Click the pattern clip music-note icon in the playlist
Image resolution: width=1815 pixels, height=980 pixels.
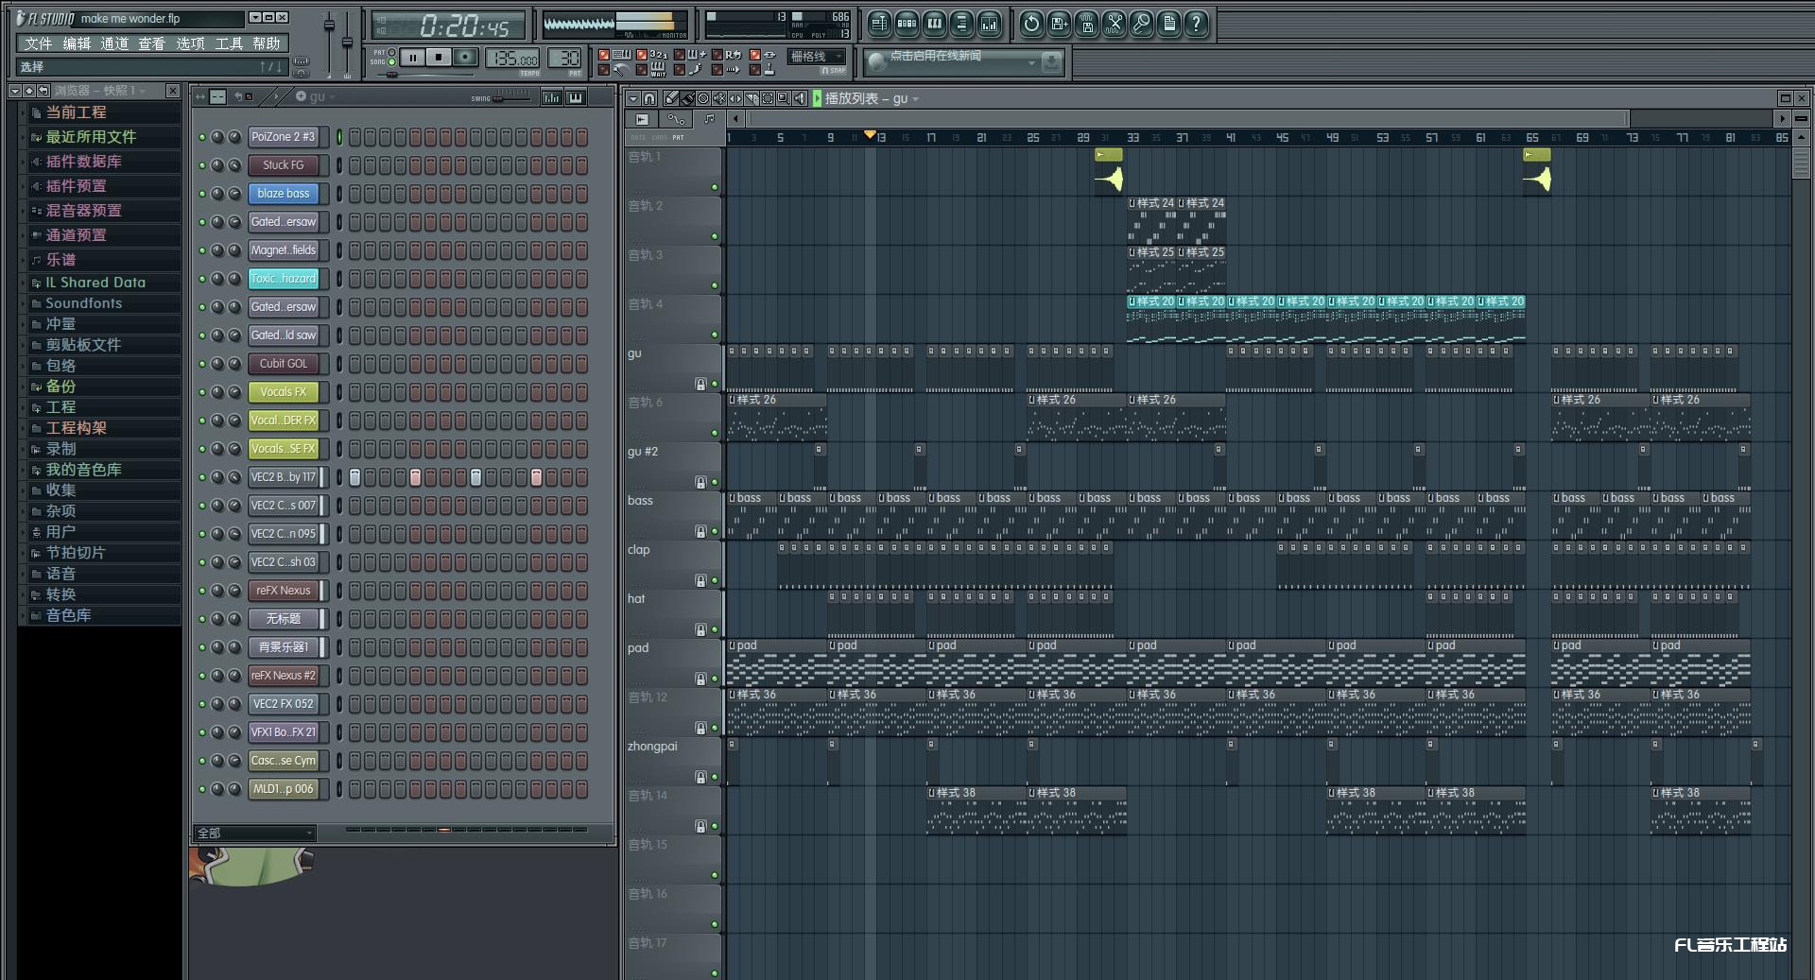tap(709, 119)
